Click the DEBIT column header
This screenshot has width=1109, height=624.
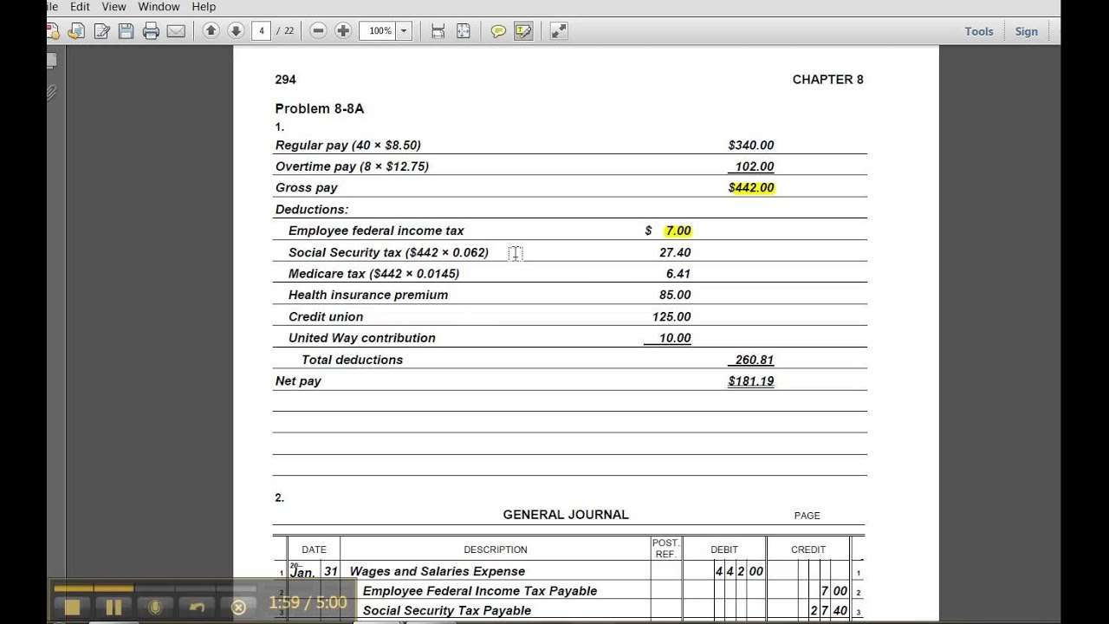(x=724, y=549)
